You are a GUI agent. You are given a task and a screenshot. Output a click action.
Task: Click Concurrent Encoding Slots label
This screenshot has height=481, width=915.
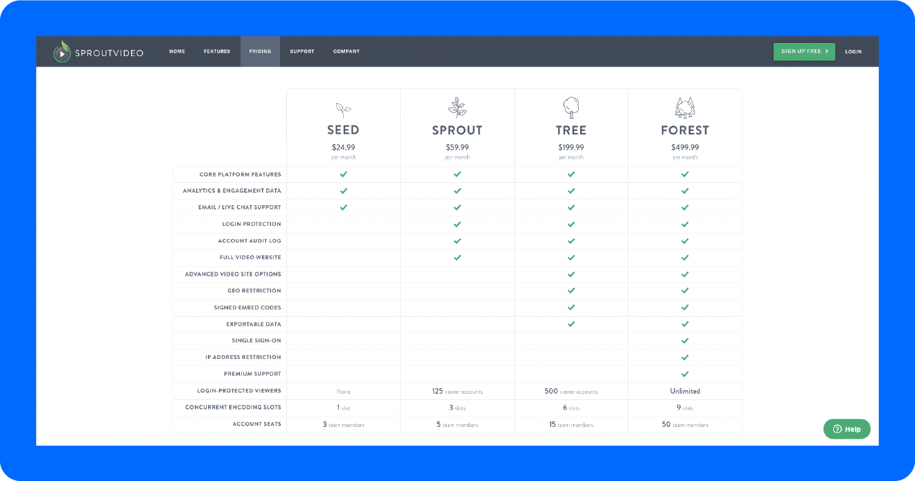pyautogui.click(x=234, y=407)
